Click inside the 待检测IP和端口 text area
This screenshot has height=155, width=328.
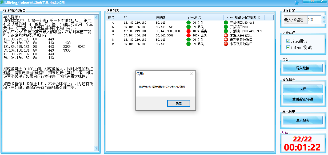coord(48,83)
